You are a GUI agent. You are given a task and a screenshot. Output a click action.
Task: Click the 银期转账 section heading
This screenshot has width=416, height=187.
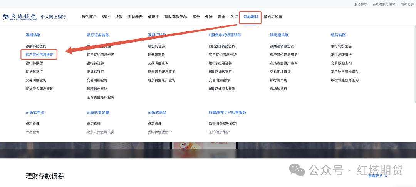click(33, 35)
